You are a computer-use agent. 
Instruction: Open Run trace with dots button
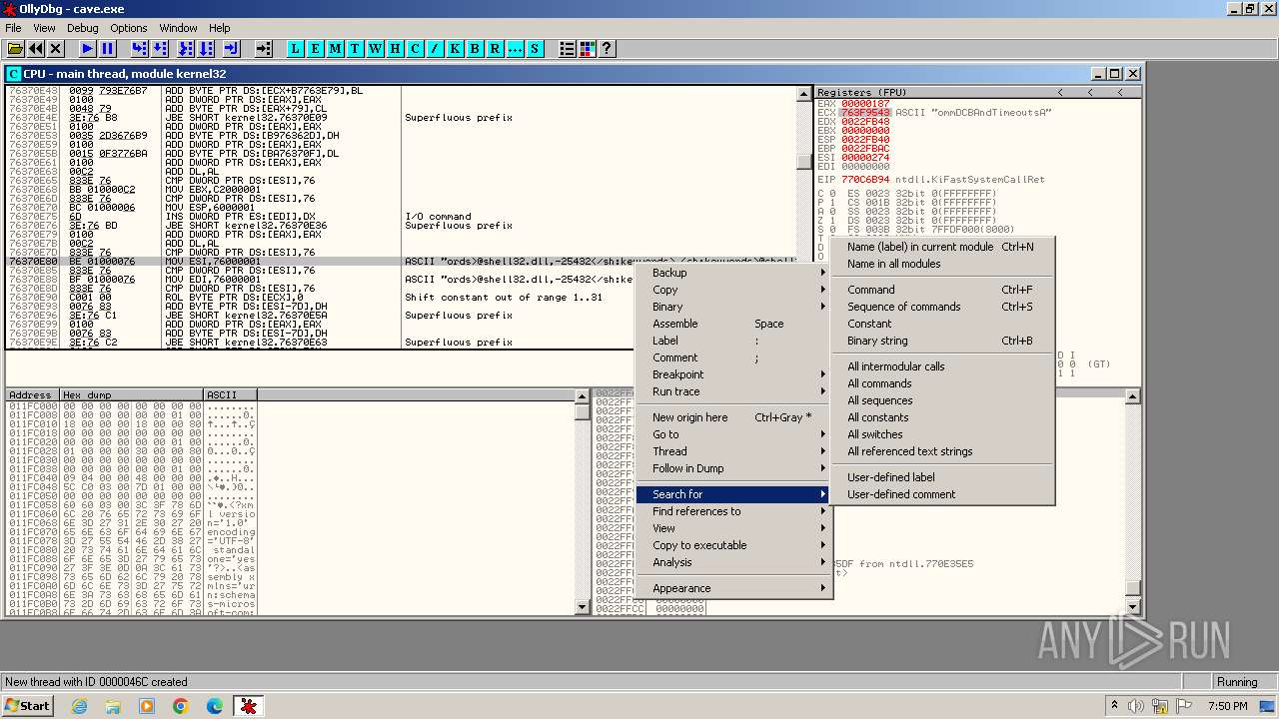point(515,48)
